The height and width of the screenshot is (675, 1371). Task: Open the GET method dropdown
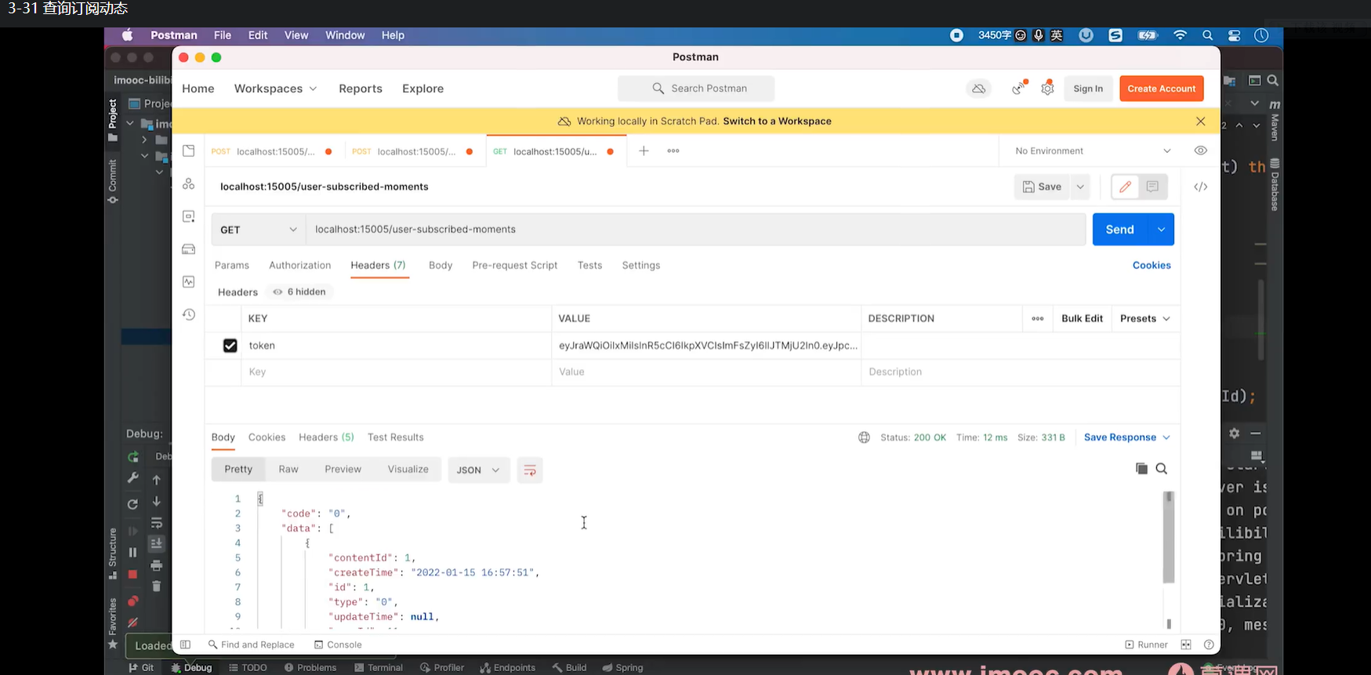point(258,230)
